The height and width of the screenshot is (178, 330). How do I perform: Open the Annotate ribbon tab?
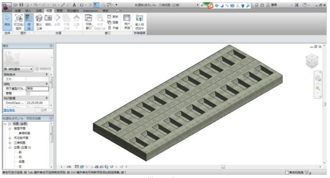(x=39, y=10)
